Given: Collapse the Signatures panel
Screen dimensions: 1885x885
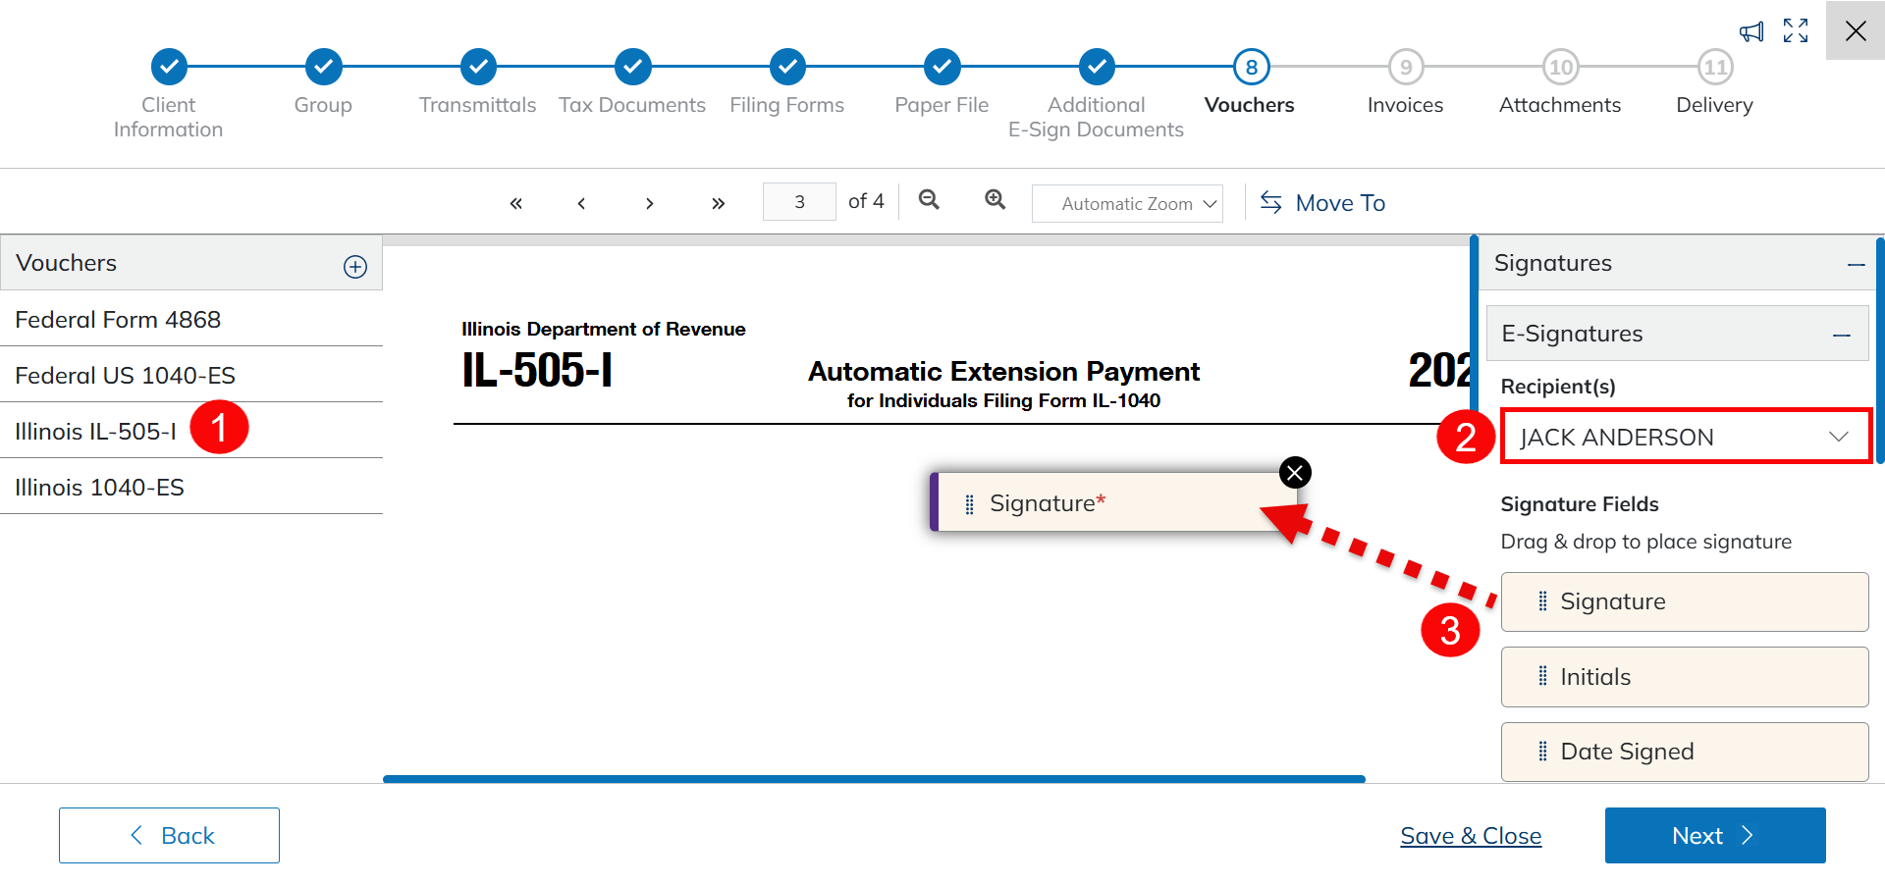Looking at the screenshot, I should pyautogui.click(x=1856, y=265).
